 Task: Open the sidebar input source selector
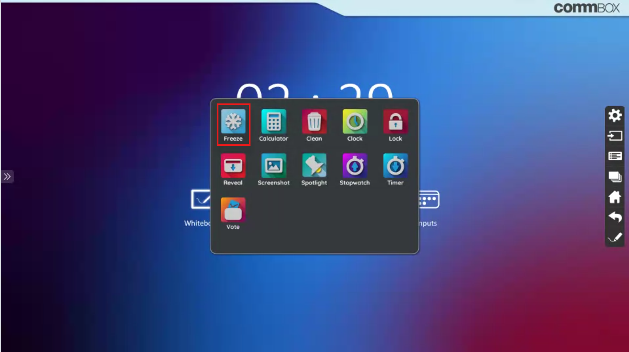point(614,136)
